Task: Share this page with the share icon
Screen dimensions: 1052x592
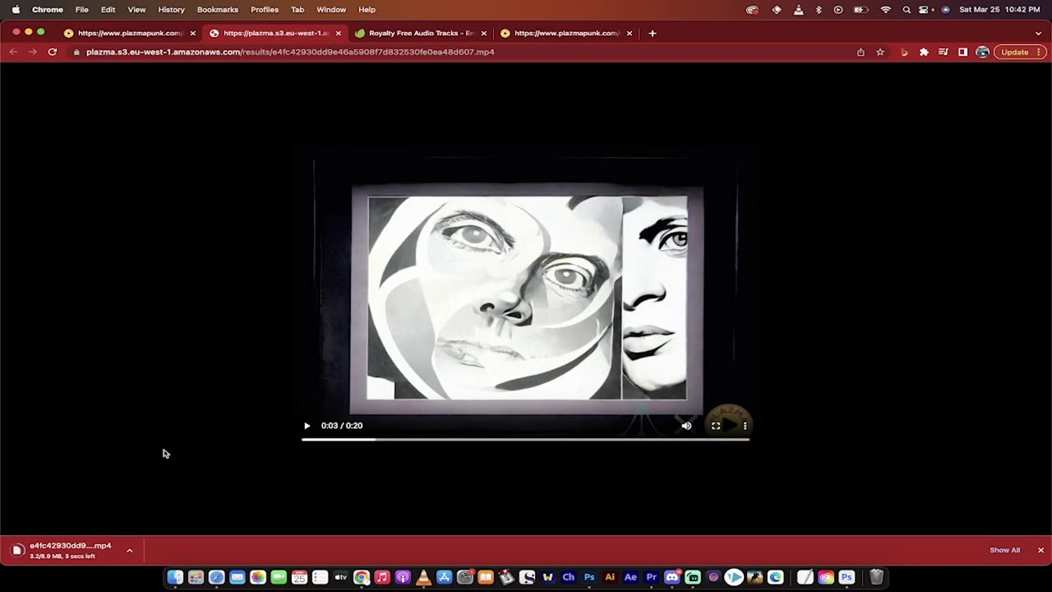Action: (x=861, y=52)
